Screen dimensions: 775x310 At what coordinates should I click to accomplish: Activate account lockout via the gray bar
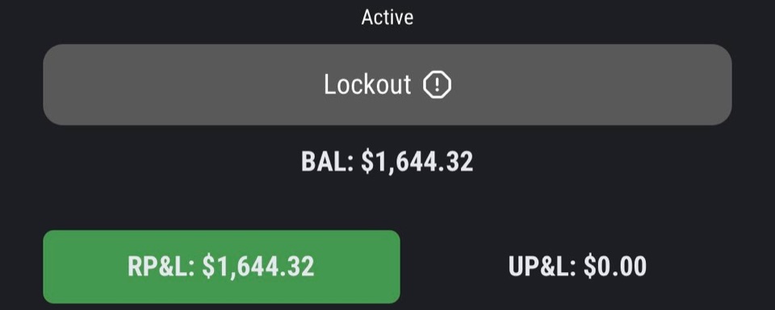tap(387, 85)
